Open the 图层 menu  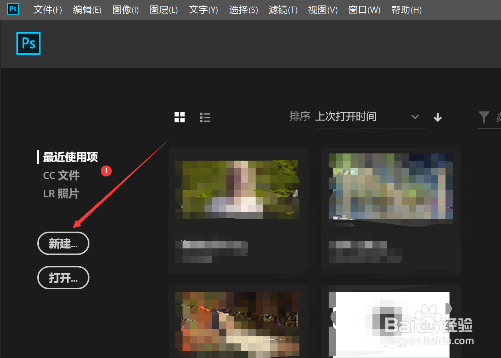point(163,10)
